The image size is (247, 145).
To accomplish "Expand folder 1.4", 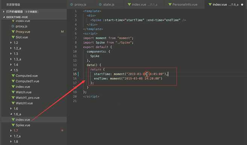I will click(x=11, y=65).
